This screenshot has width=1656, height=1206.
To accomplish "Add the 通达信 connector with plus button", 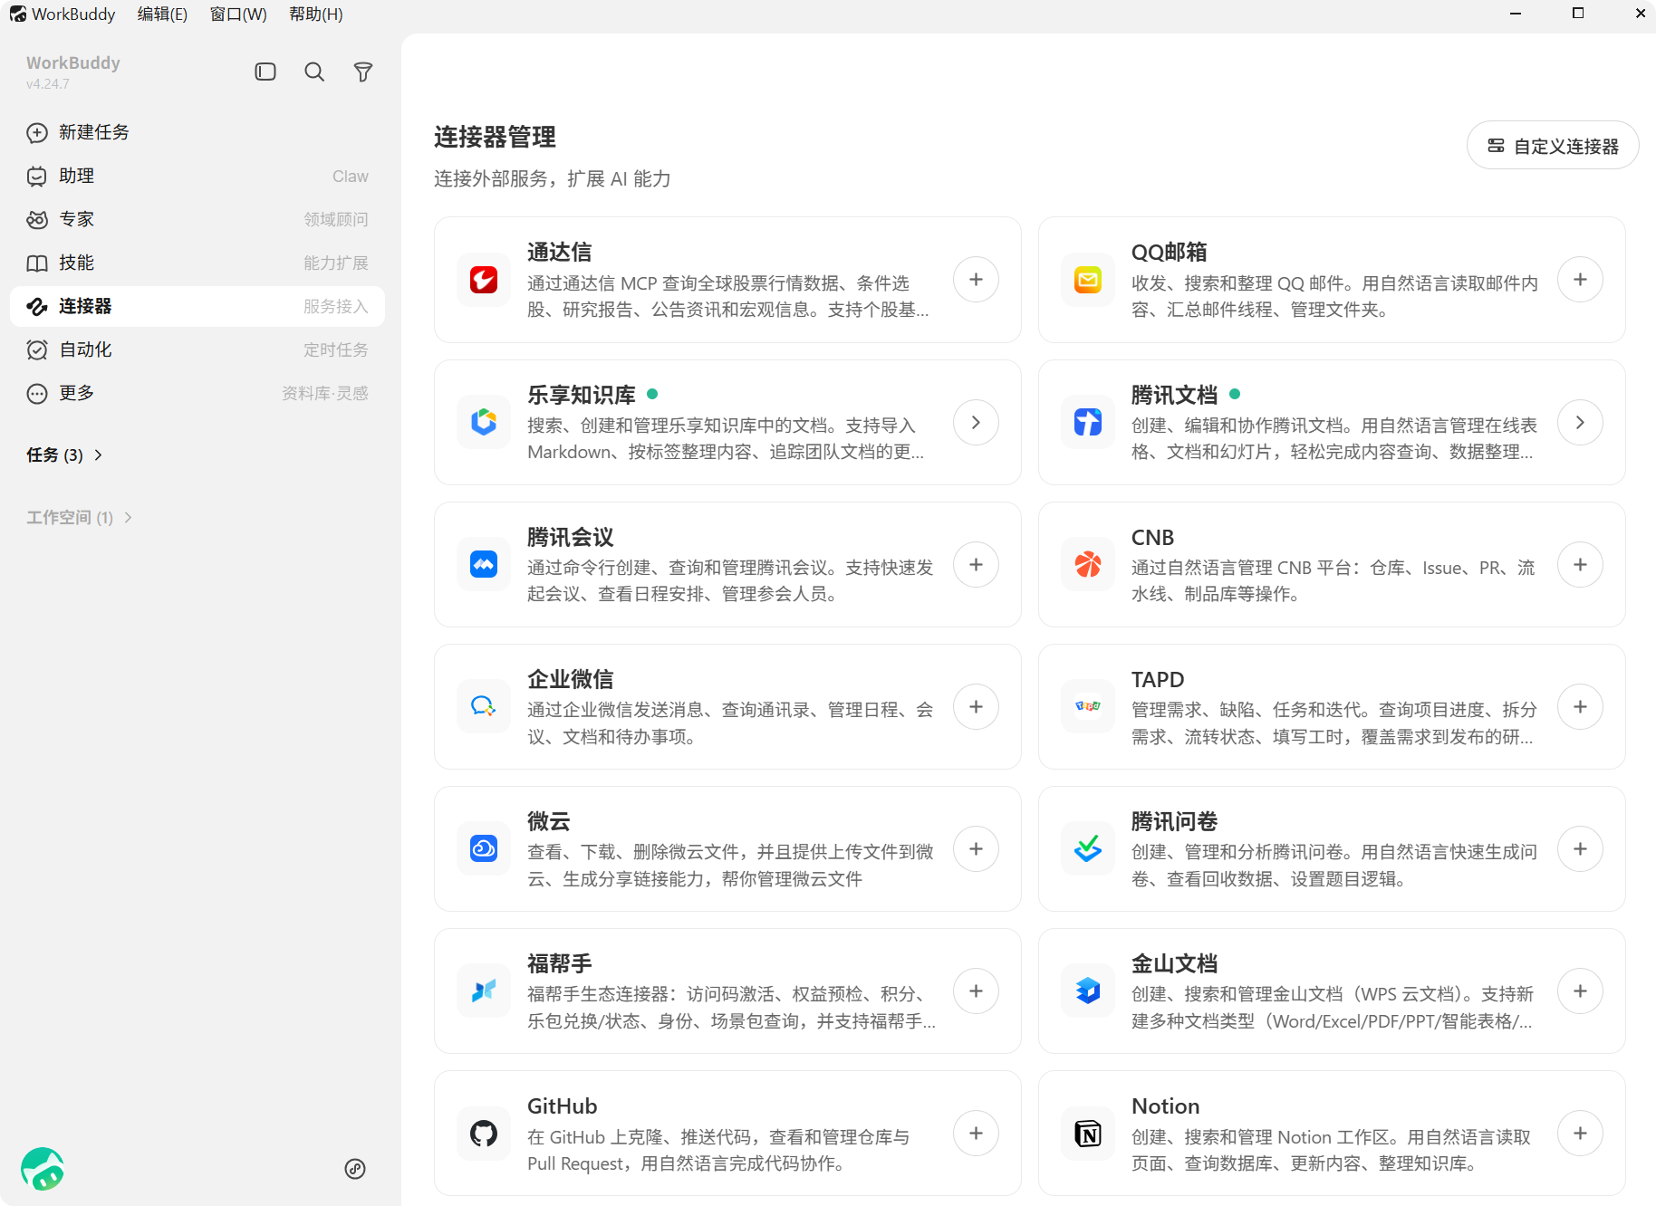I will (x=976, y=280).
